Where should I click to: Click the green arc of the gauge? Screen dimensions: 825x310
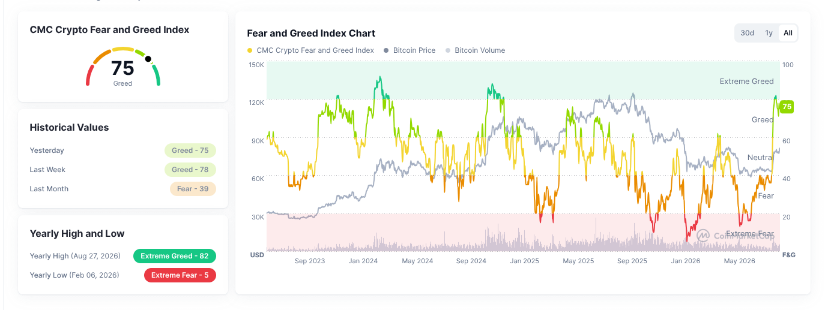[x=156, y=76]
